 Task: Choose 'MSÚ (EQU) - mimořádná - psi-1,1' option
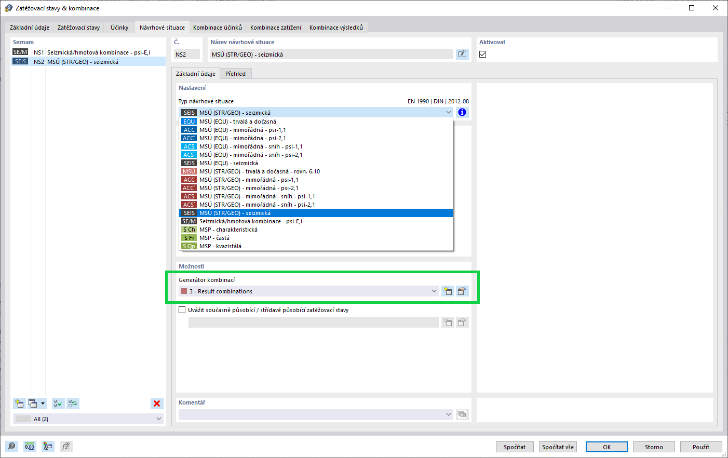click(x=316, y=130)
